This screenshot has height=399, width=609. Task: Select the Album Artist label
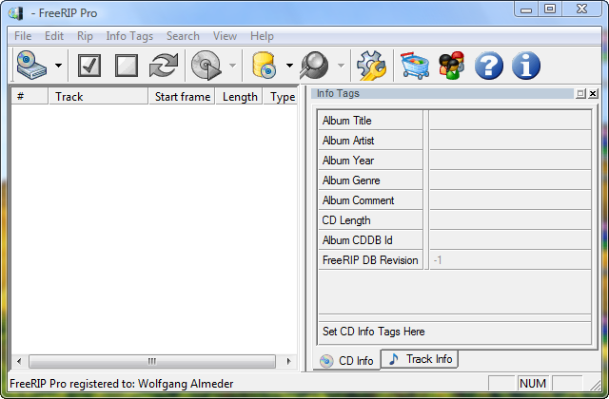click(x=348, y=141)
